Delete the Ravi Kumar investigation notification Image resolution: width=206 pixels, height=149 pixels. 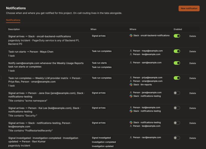[x=193, y=138]
